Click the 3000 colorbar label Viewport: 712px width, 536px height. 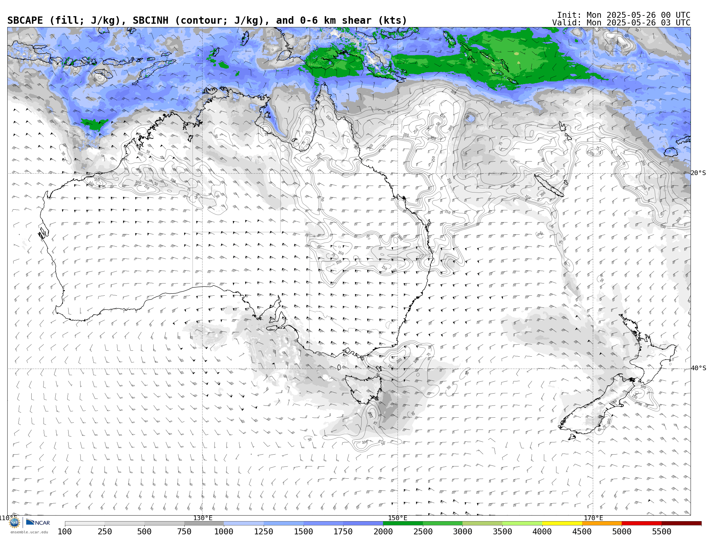pyautogui.click(x=462, y=531)
